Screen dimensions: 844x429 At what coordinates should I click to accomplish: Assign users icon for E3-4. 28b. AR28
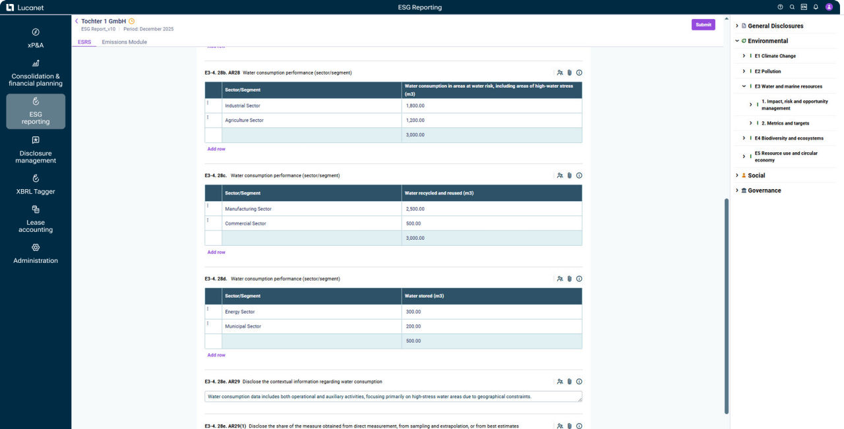point(560,73)
